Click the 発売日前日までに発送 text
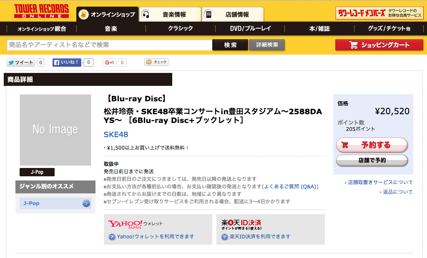 tap(128, 171)
